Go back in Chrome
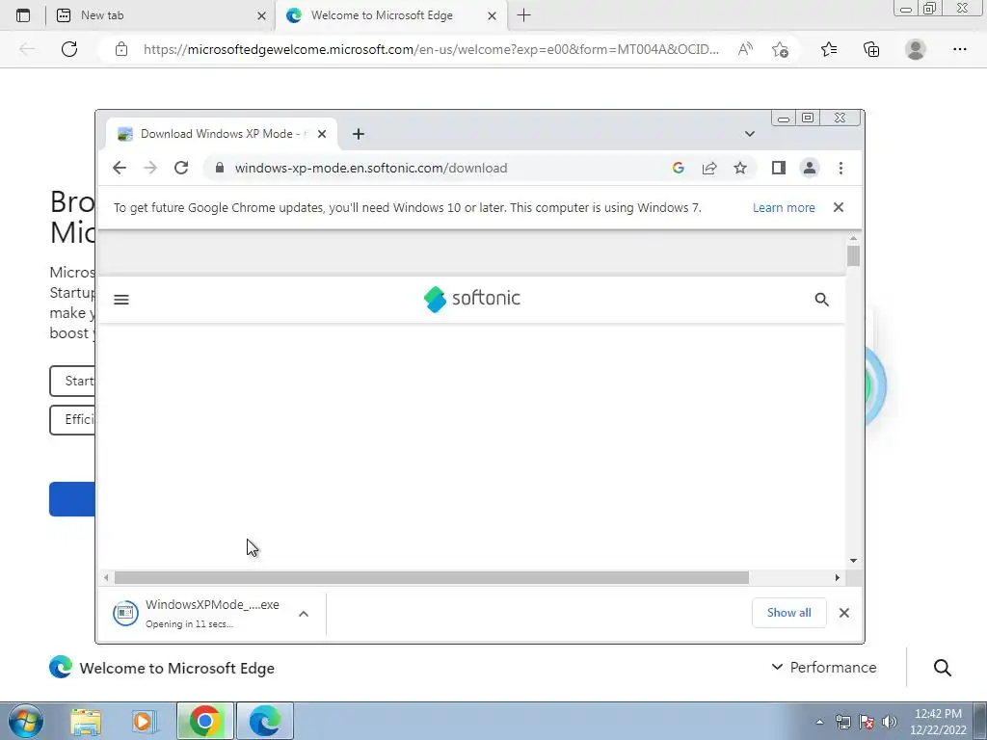The image size is (987, 740). [120, 168]
